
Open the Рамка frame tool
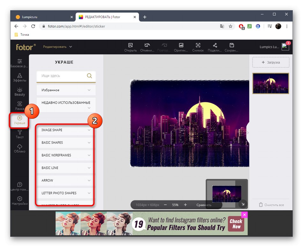[19, 106]
